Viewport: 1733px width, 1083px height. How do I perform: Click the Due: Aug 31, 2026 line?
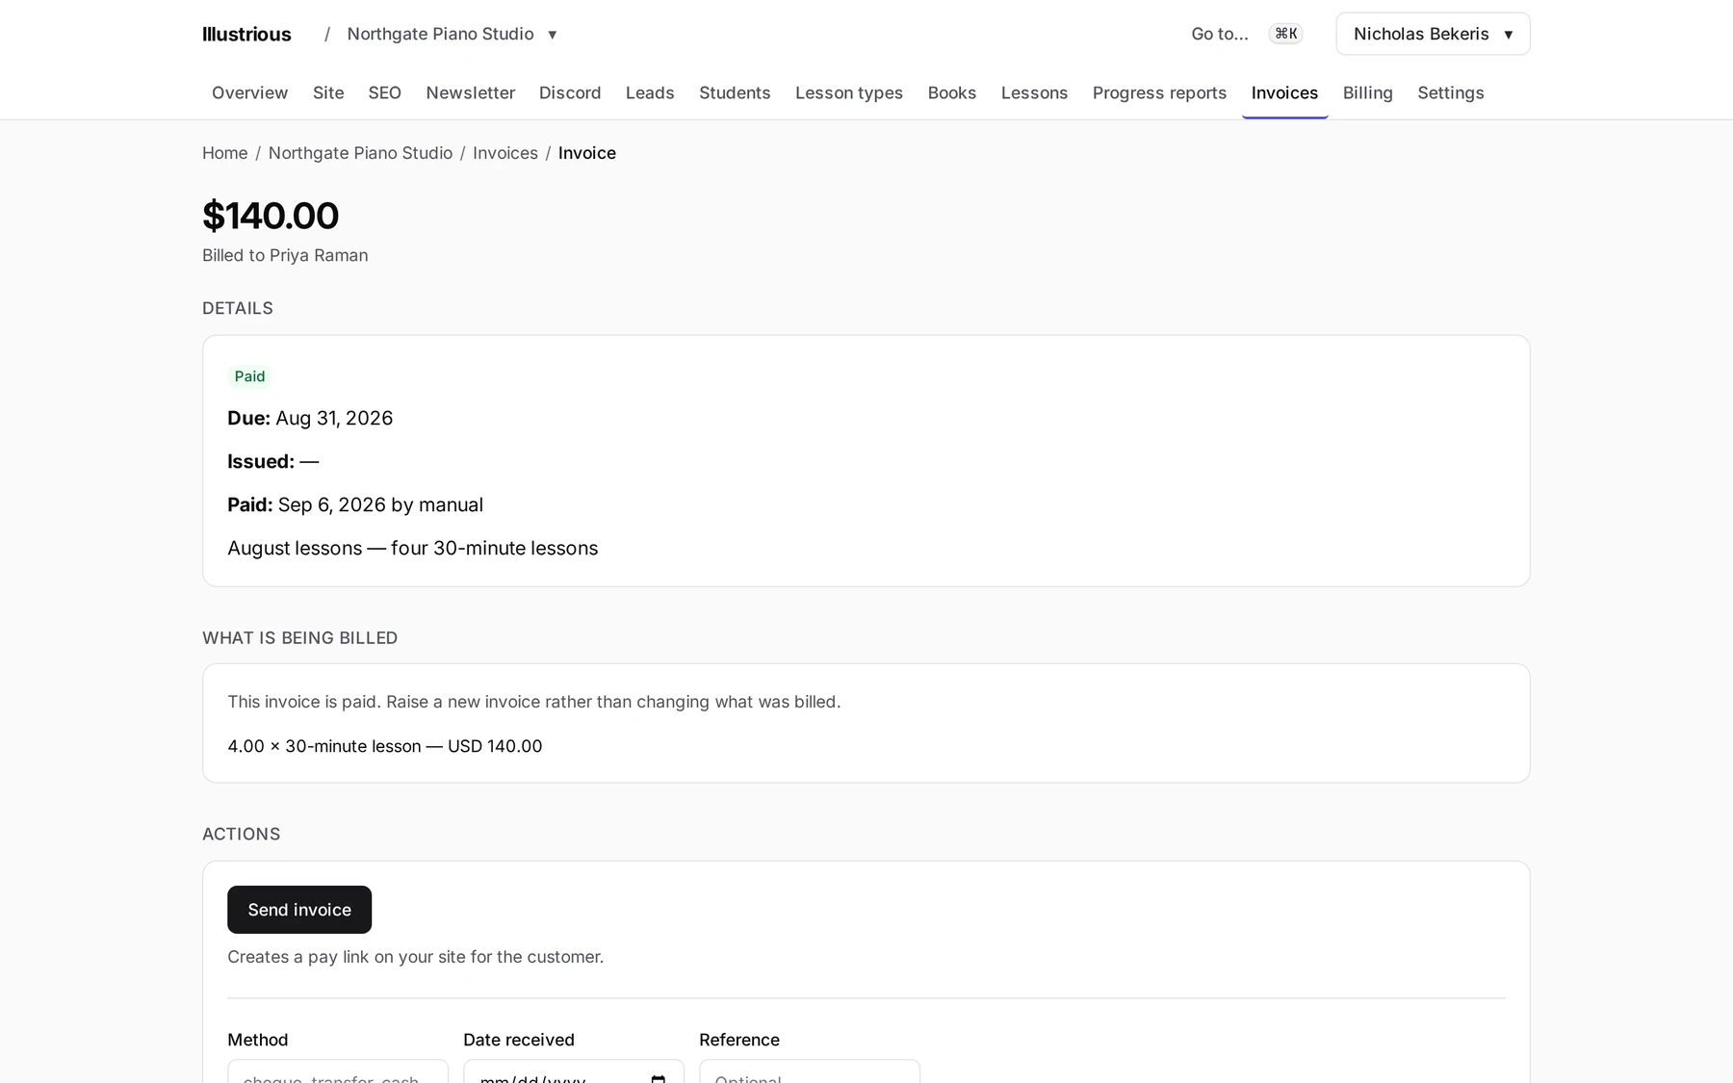click(310, 418)
